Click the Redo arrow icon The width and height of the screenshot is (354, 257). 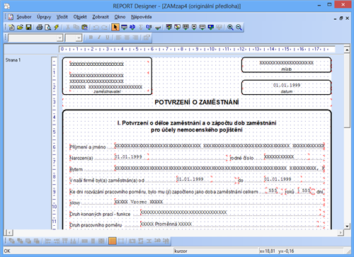click(x=104, y=27)
